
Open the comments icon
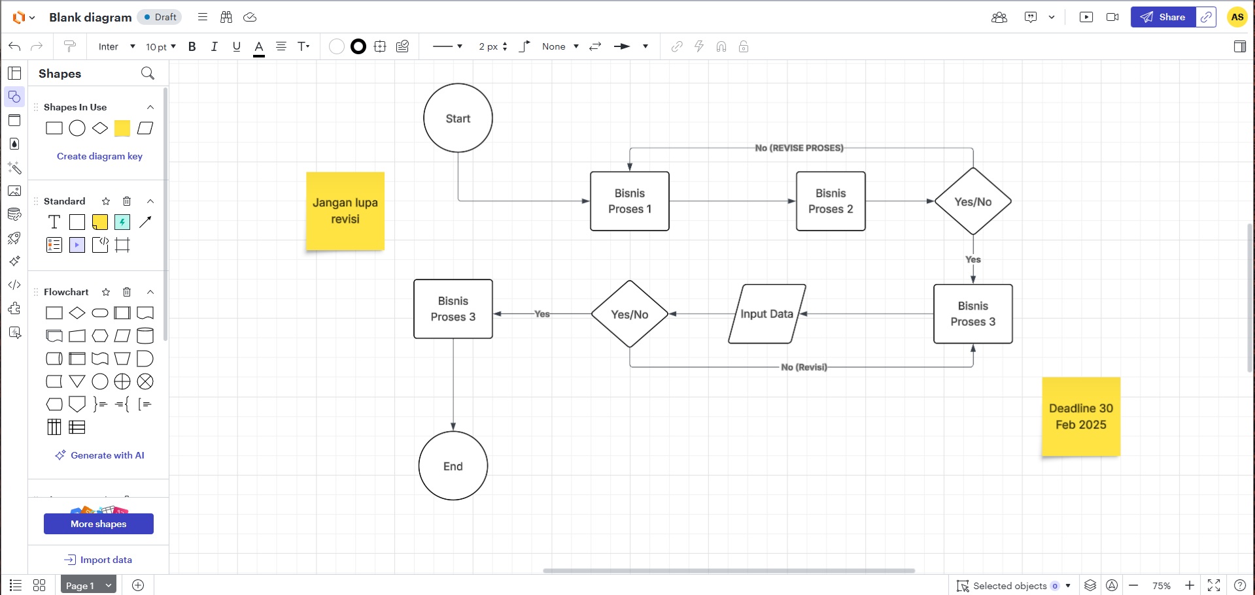[x=1031, y=17]
